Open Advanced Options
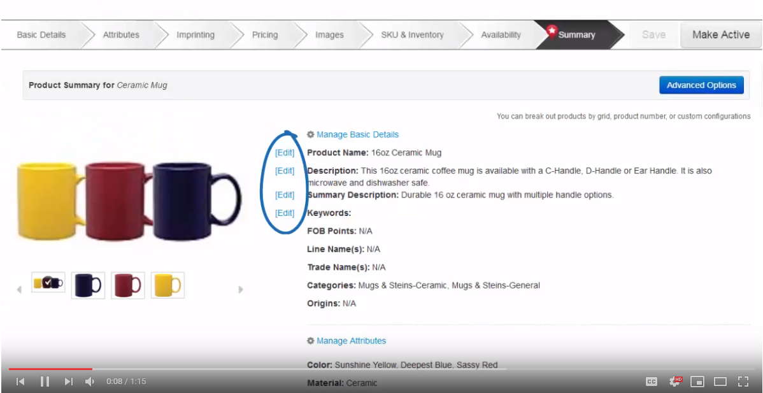 tap(701, 85)
